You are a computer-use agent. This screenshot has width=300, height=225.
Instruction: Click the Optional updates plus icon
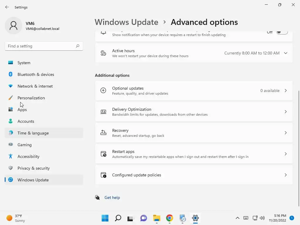103,90
